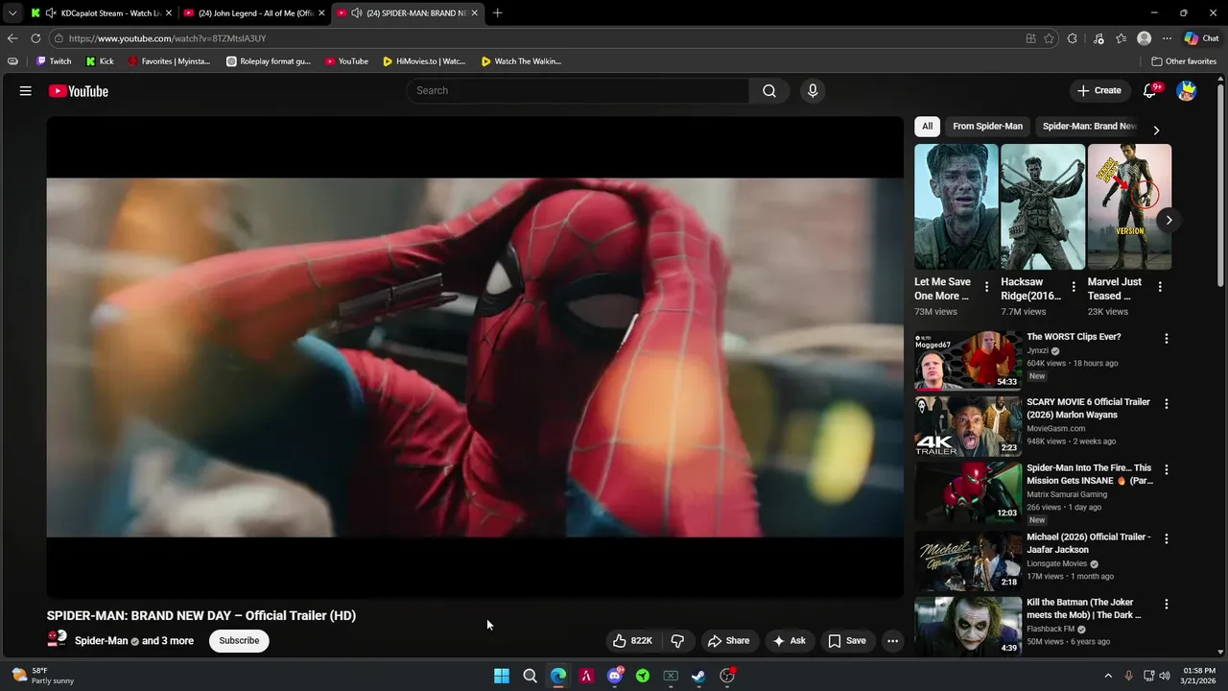Show hidden system tray icons chevron
Viewport: 1228px width, 691px height.
pos(1108,676)
